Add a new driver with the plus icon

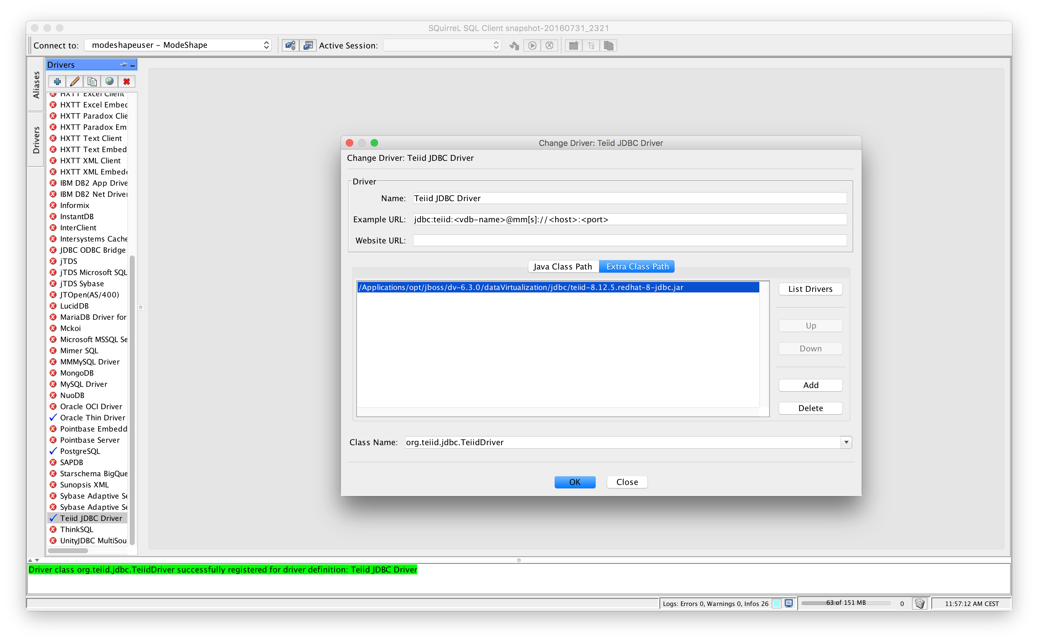pos(57,81)
